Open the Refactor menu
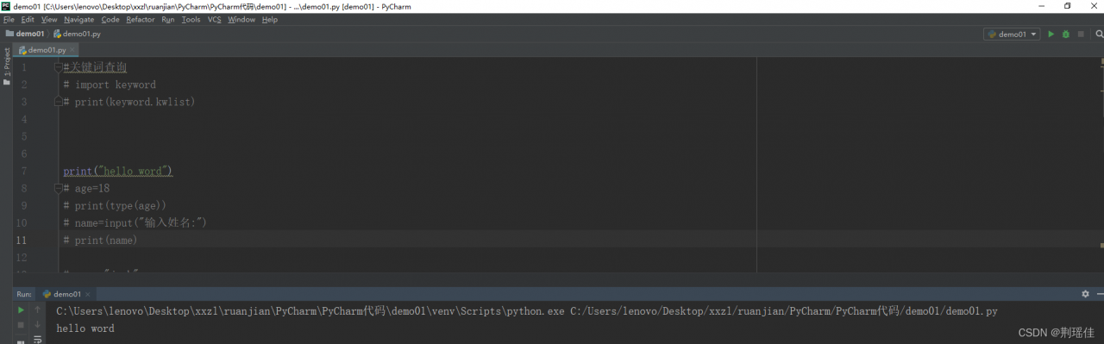The image size is (1104, 344). (141, 19)
